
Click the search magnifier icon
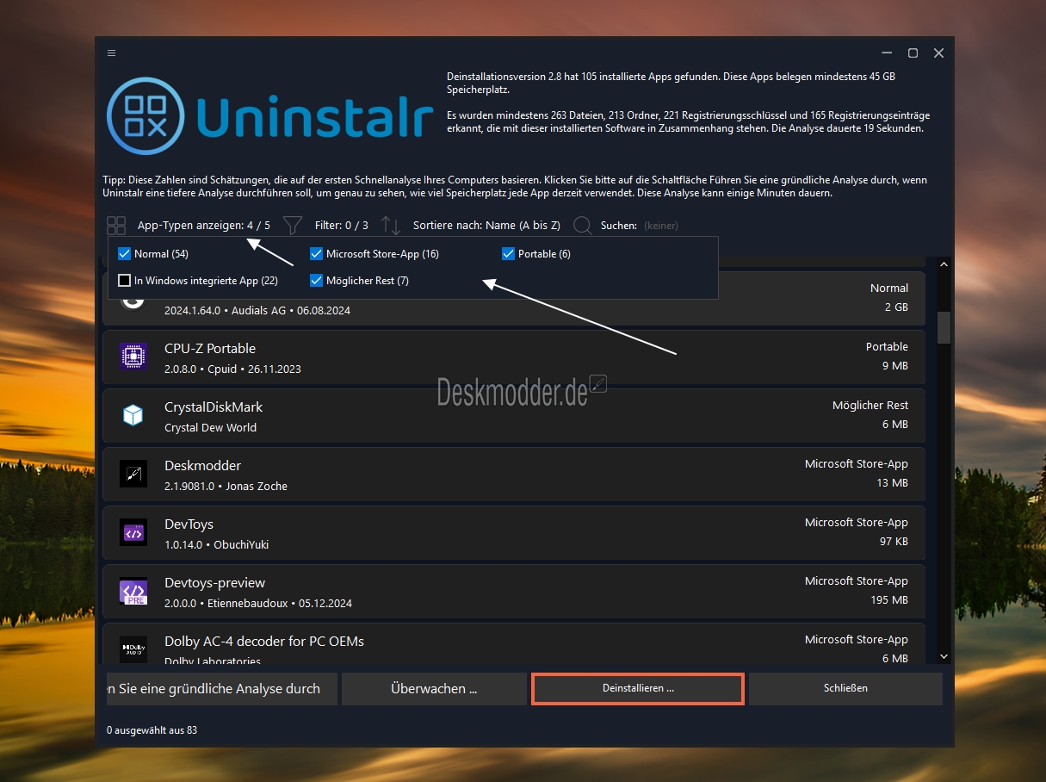pyautogui.click(x=582, y=226)
